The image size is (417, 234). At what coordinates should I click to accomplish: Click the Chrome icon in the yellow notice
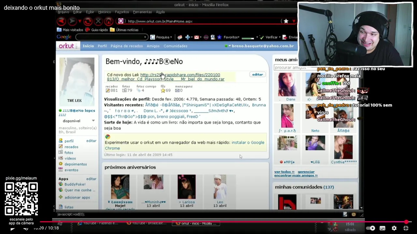click(108, 137)
